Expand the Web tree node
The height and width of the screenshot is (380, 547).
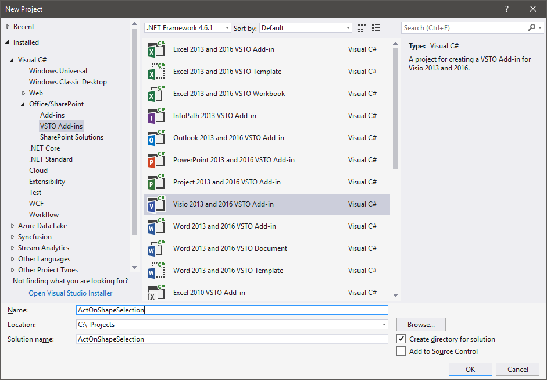[x=24, y=93]
